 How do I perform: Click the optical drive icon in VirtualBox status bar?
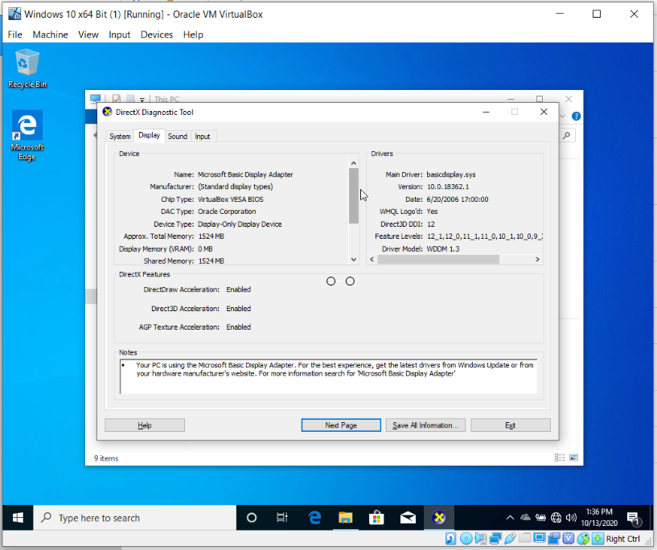[466, 538]
